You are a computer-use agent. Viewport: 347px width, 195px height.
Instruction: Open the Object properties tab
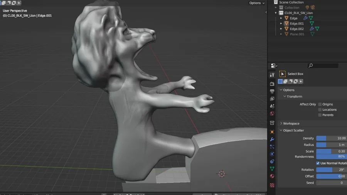click(272, 132)
